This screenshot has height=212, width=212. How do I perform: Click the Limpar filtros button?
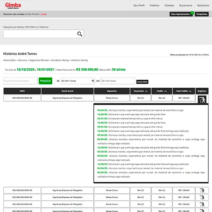tap(142, 82)
